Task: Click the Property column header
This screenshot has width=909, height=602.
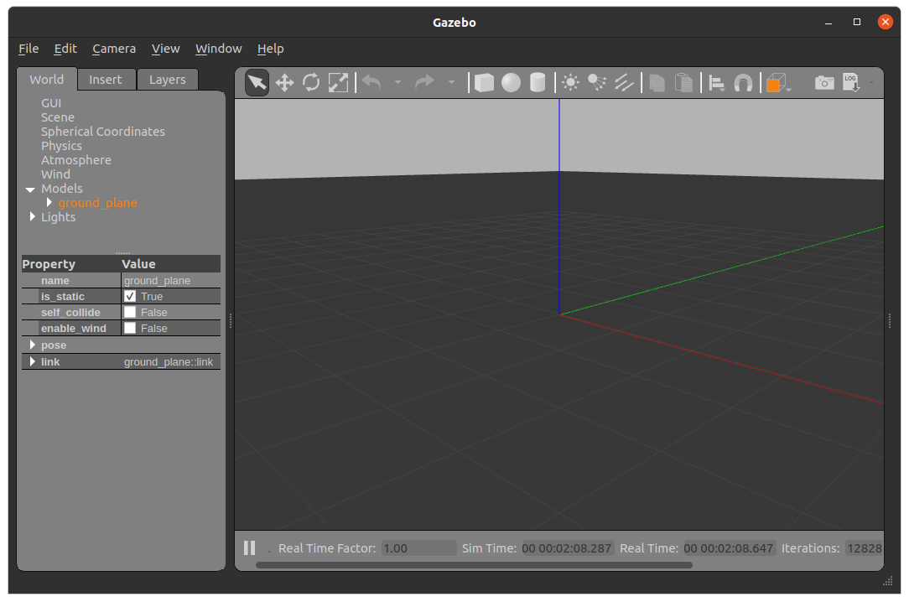Action: pyautogui.click(x=49, y=264)
